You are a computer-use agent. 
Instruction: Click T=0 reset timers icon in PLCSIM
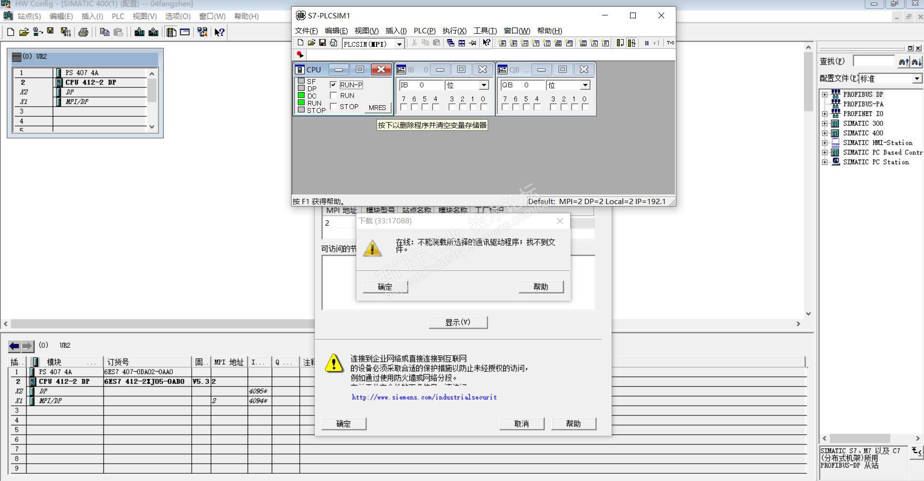[x=671, y=43]
